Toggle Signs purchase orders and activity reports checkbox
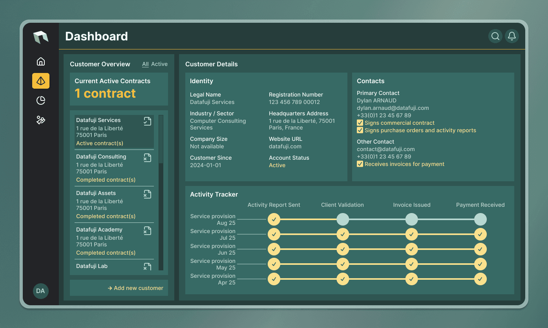The width and height of the screenshot is (548, 328). point(360,130)
